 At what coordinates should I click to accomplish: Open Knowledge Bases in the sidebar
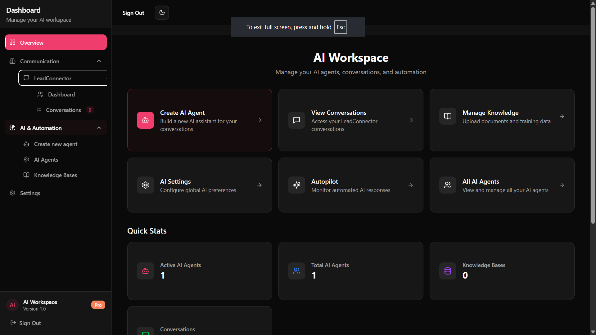[55, 175]
